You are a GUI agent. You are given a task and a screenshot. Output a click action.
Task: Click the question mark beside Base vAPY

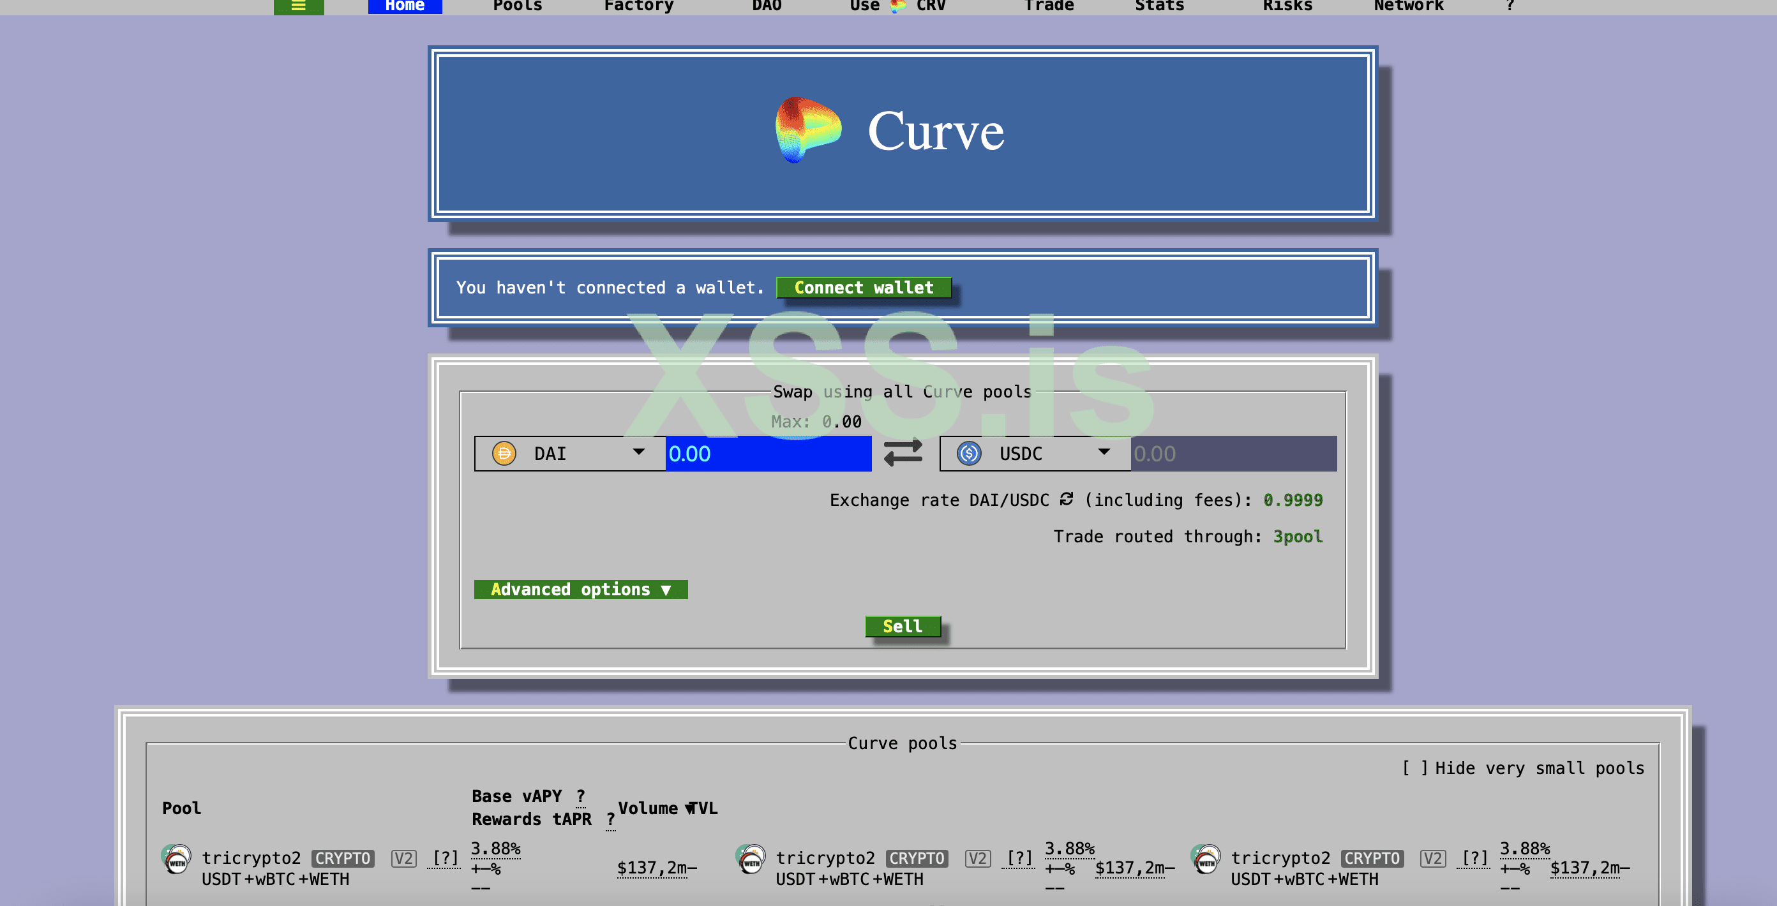coord(580,796)
